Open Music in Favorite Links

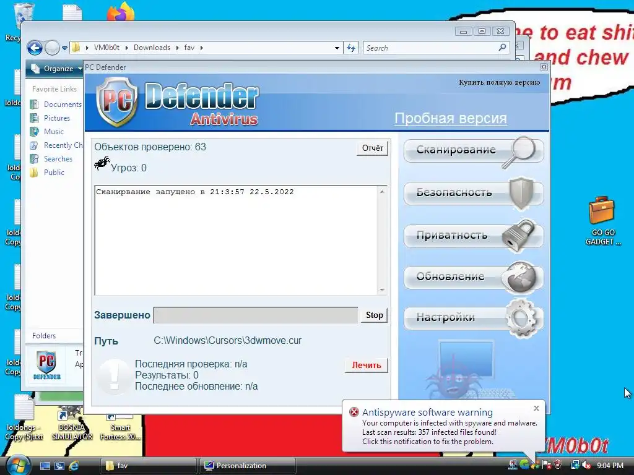[47, 132]
